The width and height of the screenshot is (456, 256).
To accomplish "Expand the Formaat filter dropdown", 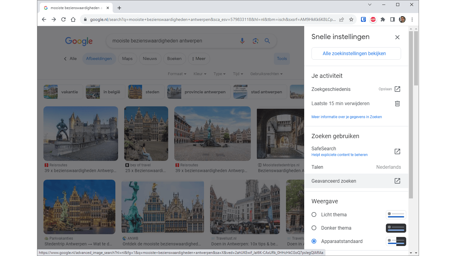I will coord(177,74).
